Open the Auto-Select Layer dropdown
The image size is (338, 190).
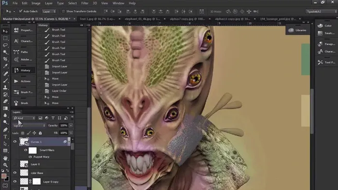pos(49,12)
